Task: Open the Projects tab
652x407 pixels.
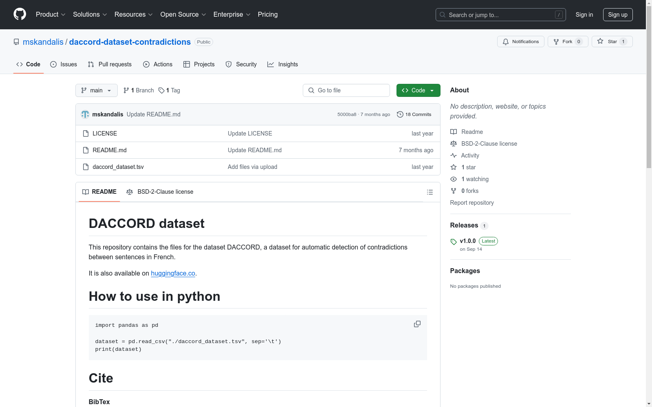Action: click(x=199, y=64)
